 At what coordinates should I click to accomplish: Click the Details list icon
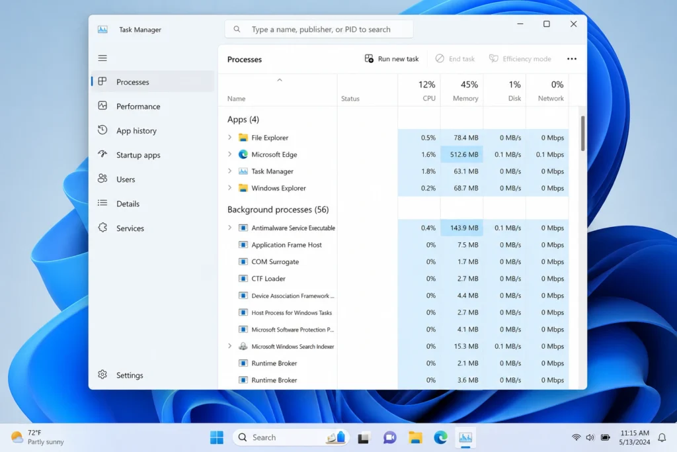click(102, 203)
